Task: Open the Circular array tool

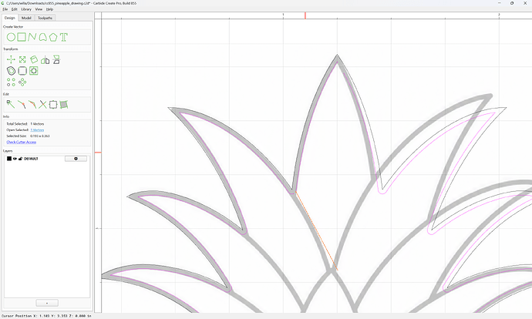Action: click(22, 82)
